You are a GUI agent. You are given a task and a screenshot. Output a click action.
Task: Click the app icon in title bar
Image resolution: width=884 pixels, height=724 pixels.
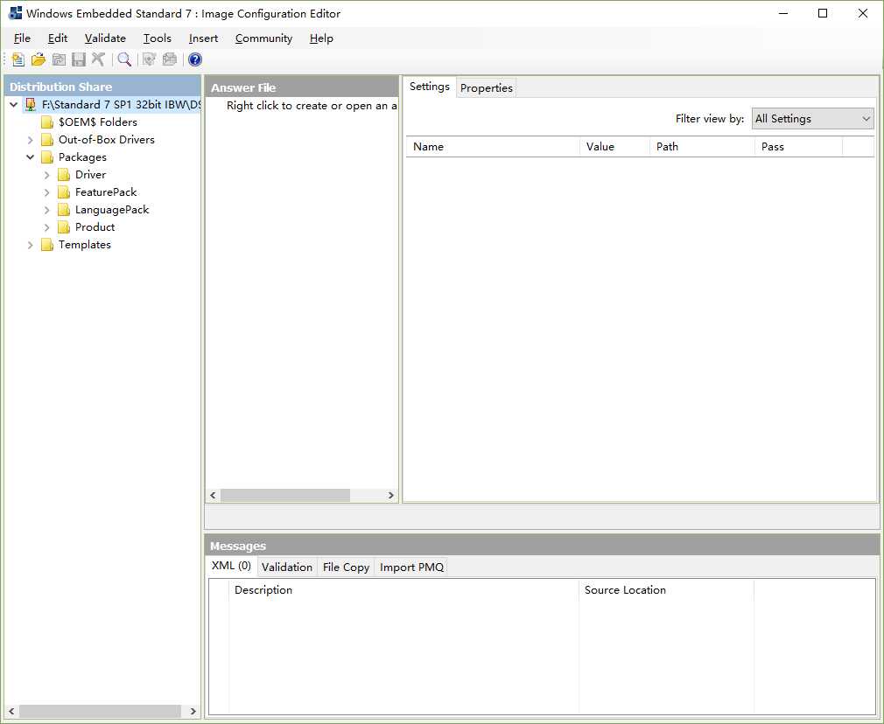15,13
